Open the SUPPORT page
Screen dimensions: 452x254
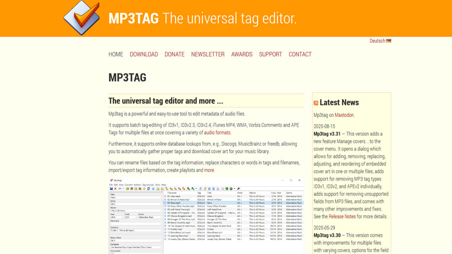point(270,54)
